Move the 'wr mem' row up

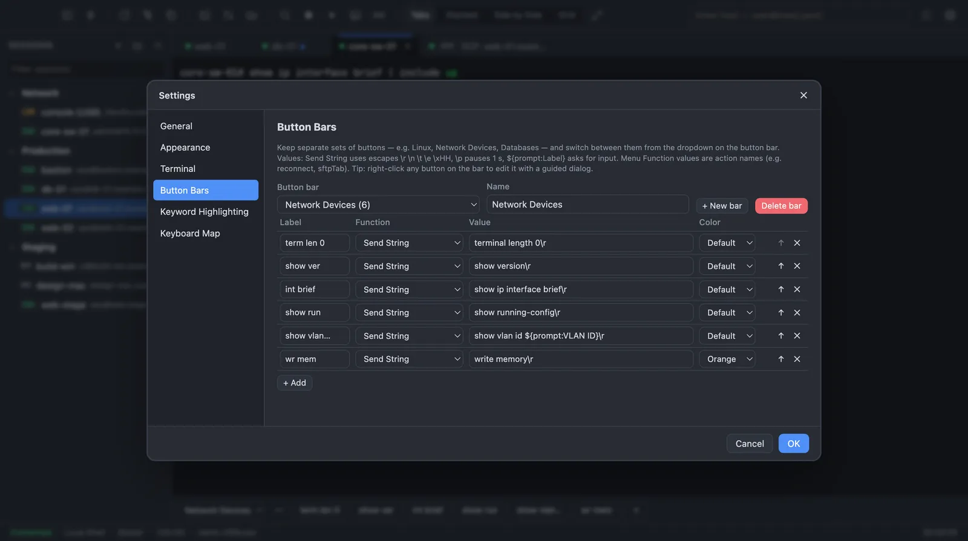point(781,359)
